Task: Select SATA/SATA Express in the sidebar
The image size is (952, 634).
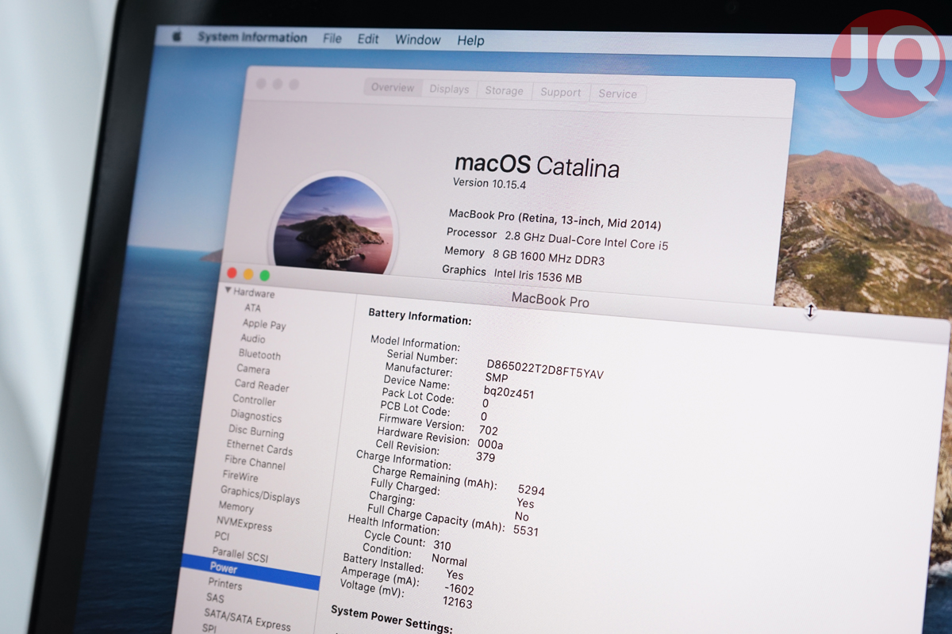Action: point(247,621)
